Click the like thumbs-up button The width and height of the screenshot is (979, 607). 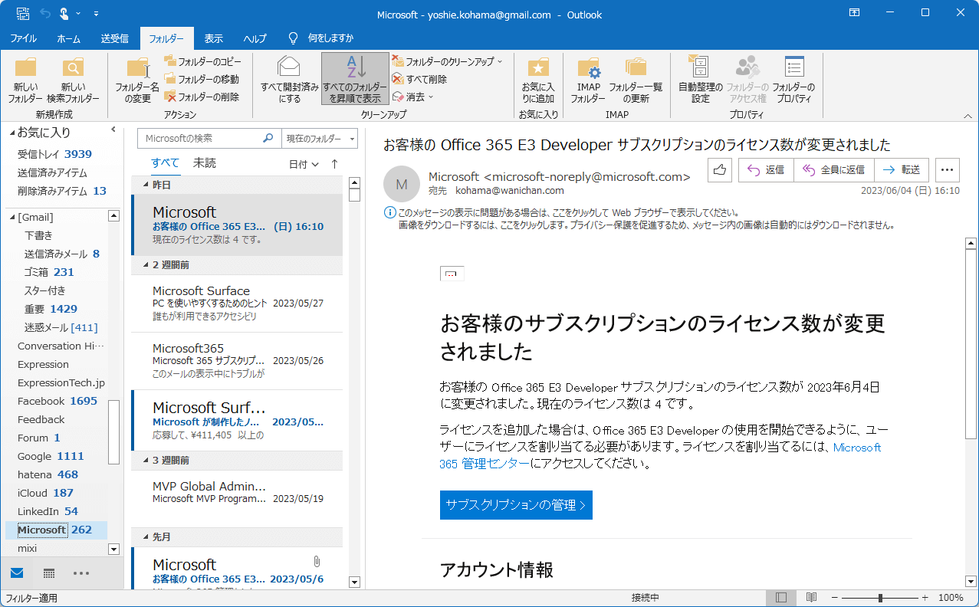pos(720,170)
